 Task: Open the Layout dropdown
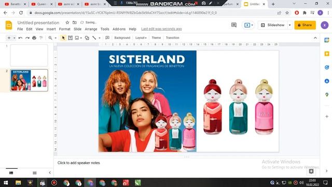(x=141, y=38)
